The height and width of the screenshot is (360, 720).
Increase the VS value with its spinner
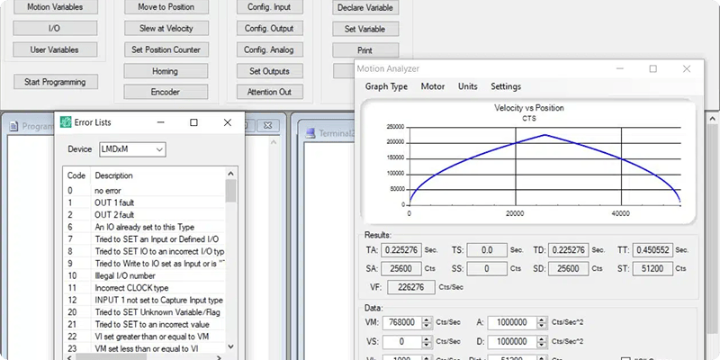427,339
